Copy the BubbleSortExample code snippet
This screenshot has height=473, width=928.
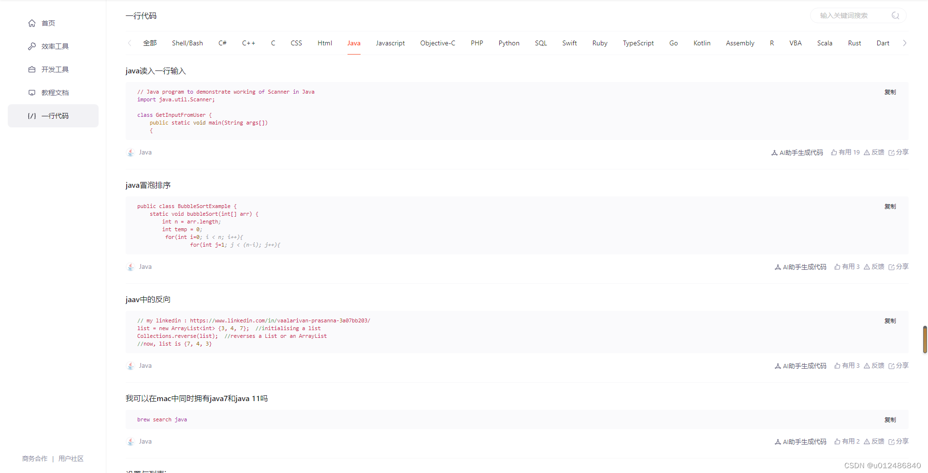click(890, 207)
